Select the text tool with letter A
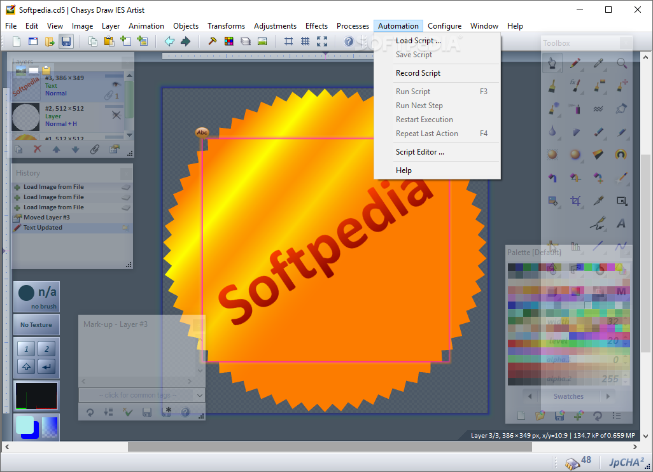The height and width of the screenshot is (472, 653). point(621,223)
